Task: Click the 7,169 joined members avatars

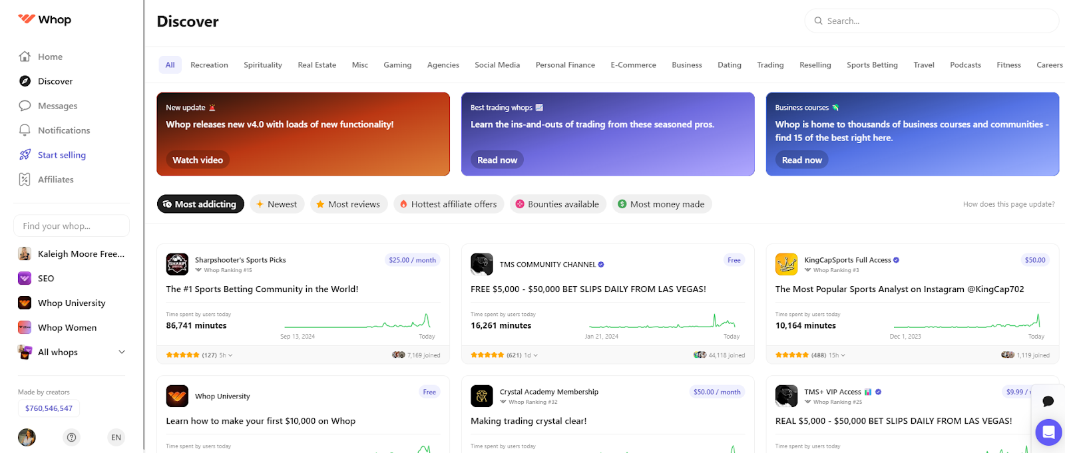Action: (399, 355)
